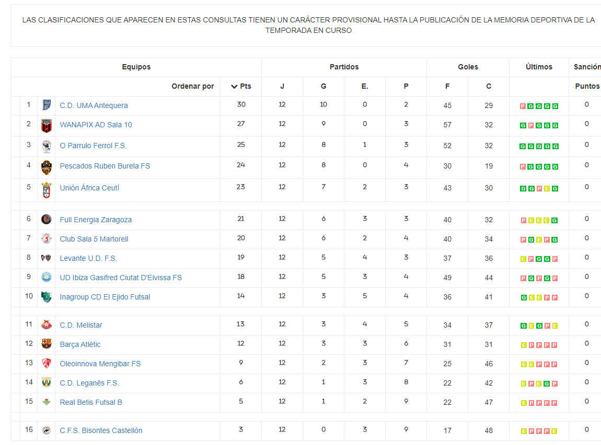Click the Goles column group header
The width and height of the screenshot is (601, 445).
click(x=468, y=67)
